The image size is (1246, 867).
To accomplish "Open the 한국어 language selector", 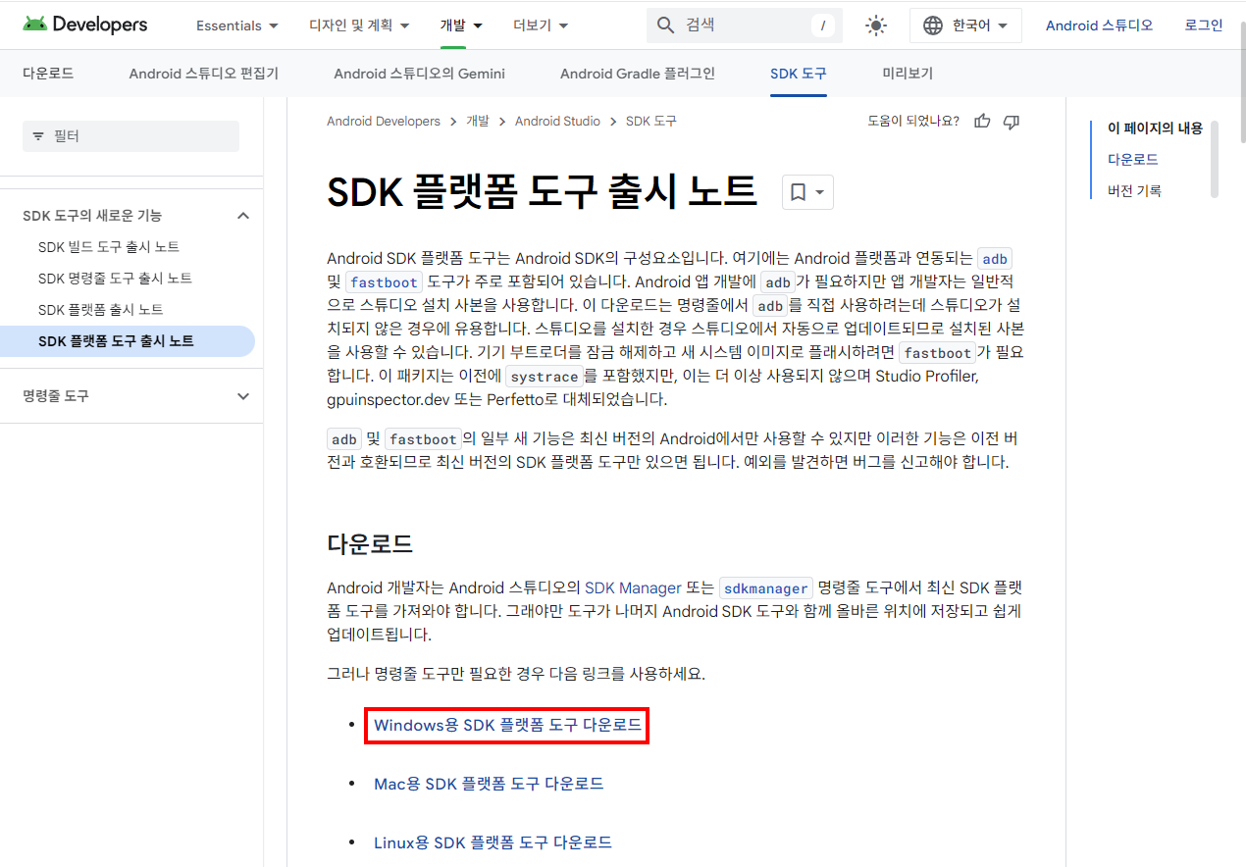I will pyautogui.click(x=965, y=25).
